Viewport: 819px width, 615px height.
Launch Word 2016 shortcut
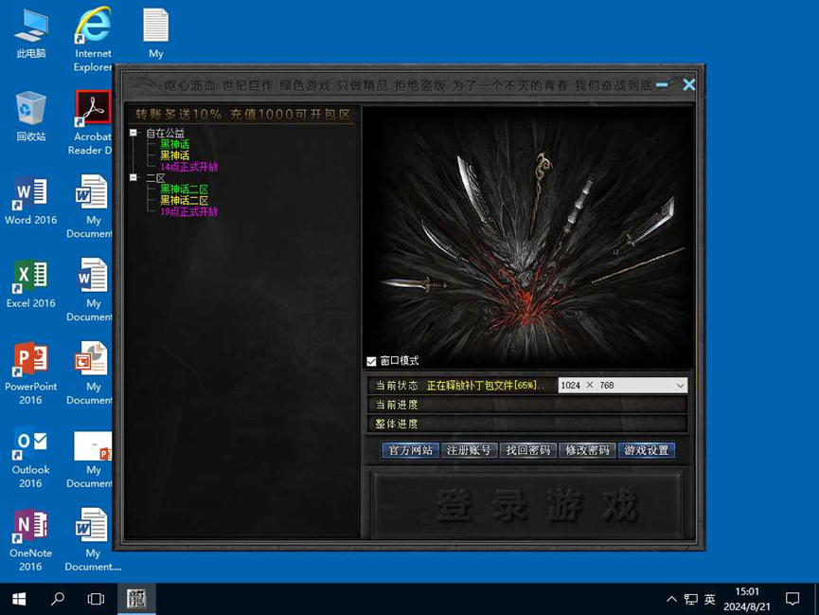coord(31,200)
